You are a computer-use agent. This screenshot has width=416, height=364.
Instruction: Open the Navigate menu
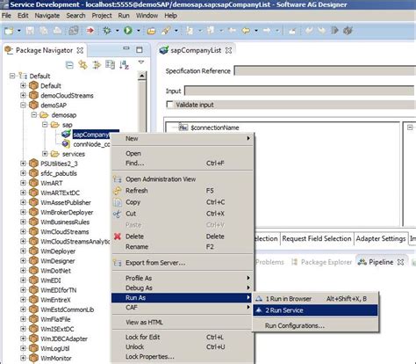pyautogui.click(x=47, y=16)
